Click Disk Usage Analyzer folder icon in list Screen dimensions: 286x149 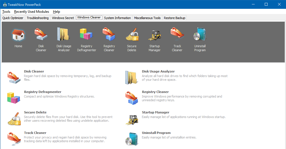[x=132, y=78]
